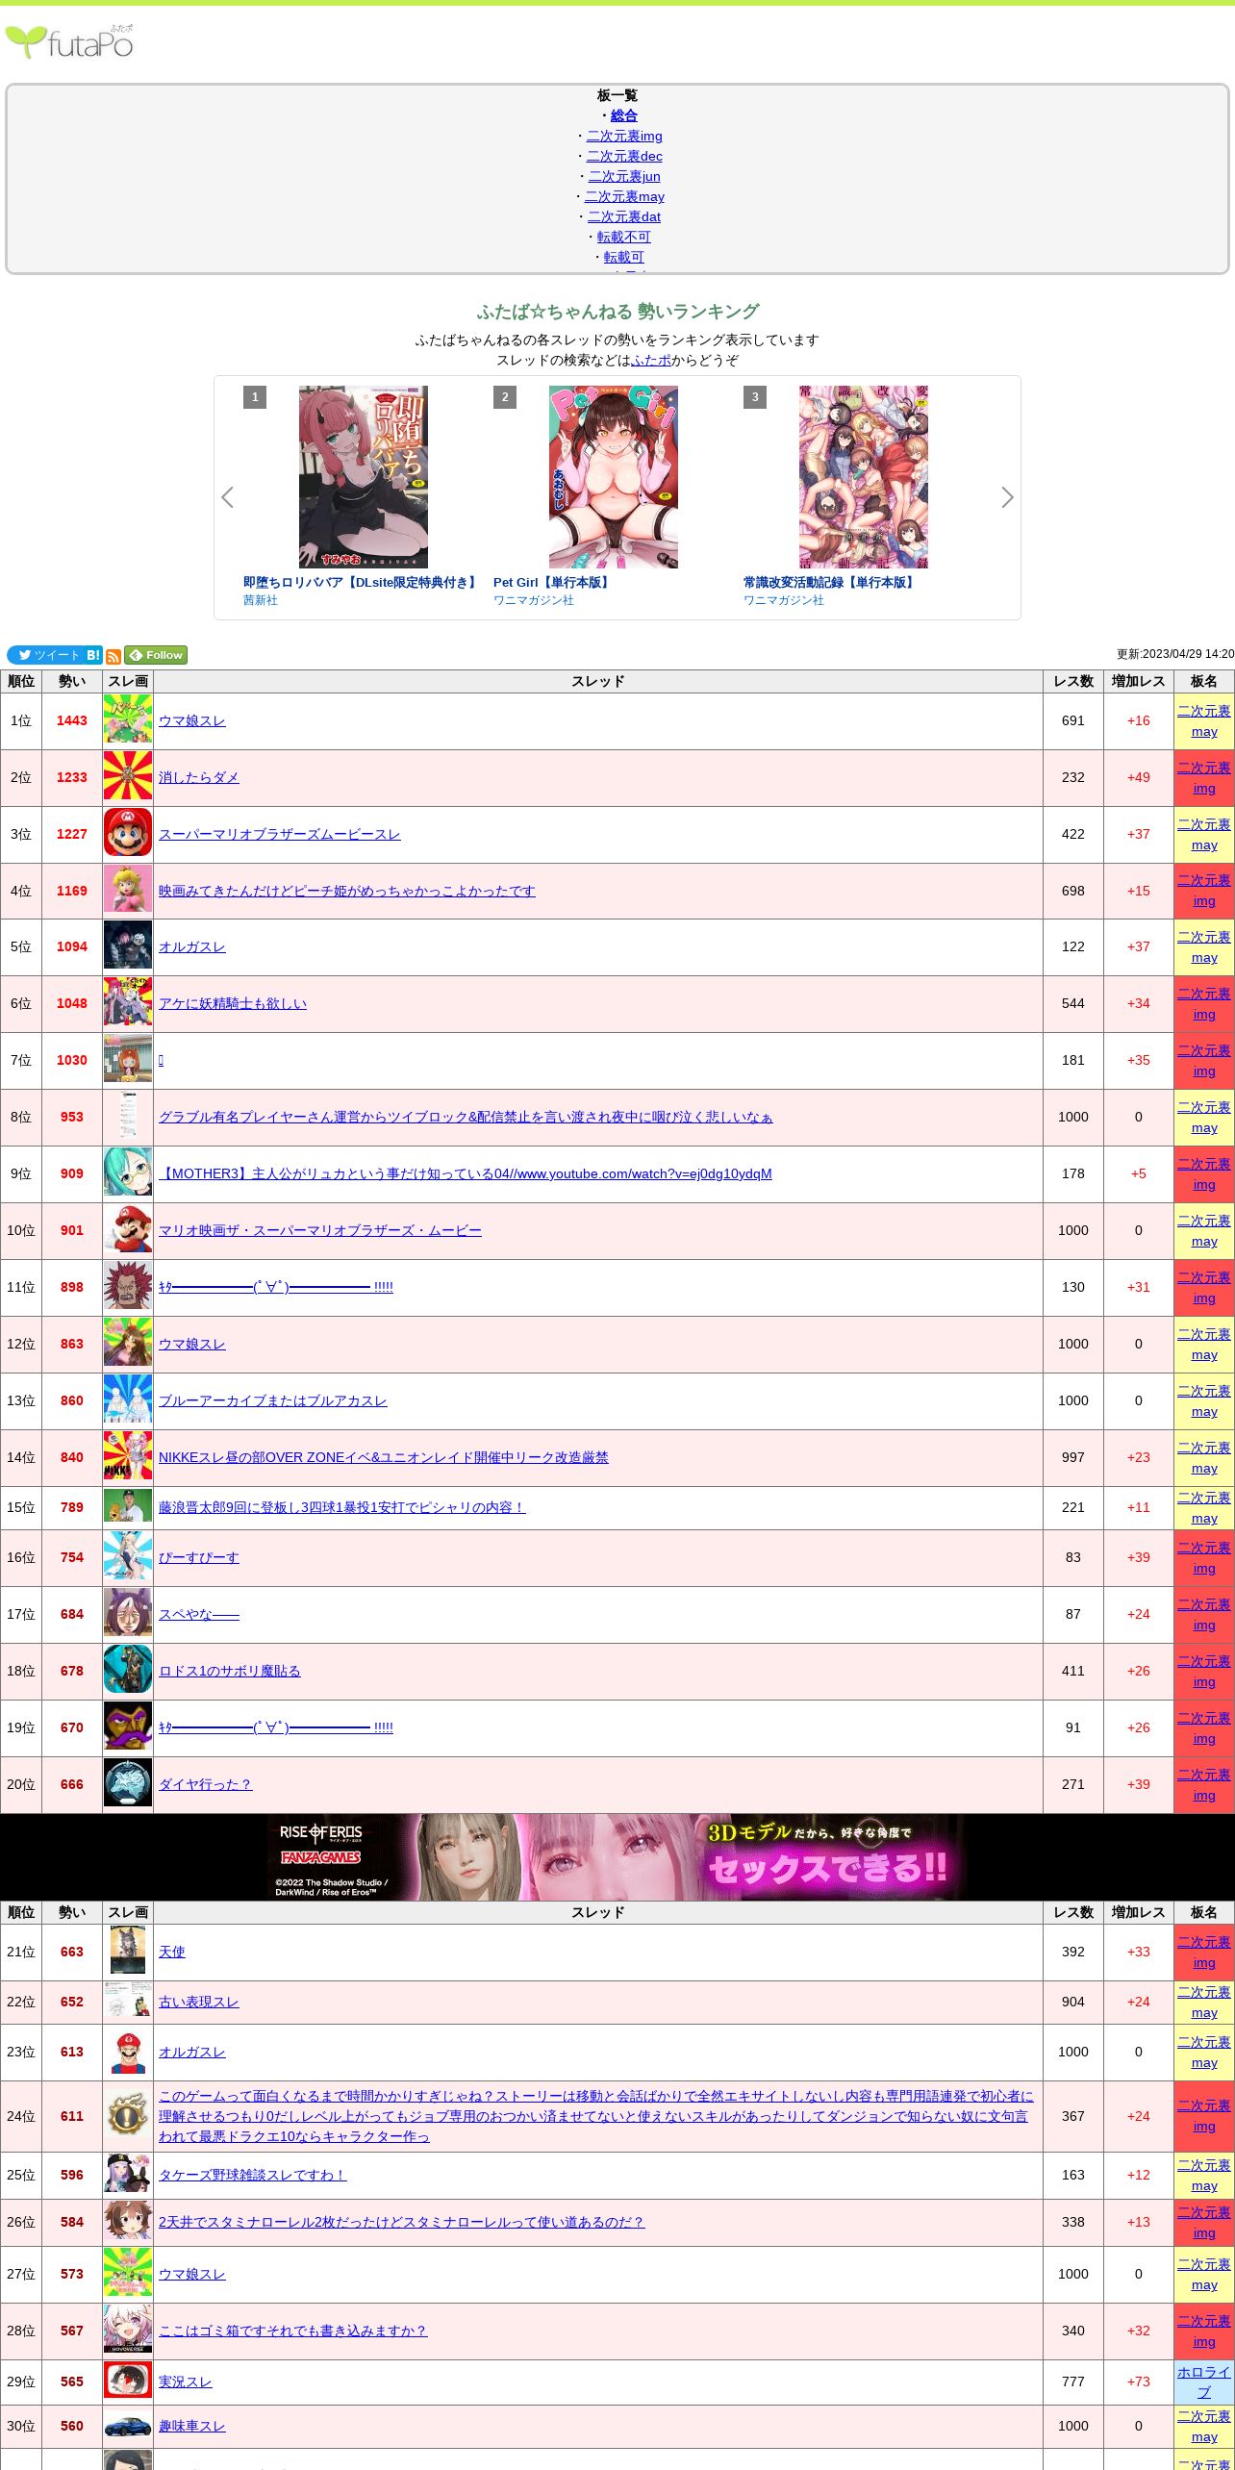Screen dimensions: 1235x2470
Task: Open the 二次元裏dat board link
Action: [x=624, y=216]
